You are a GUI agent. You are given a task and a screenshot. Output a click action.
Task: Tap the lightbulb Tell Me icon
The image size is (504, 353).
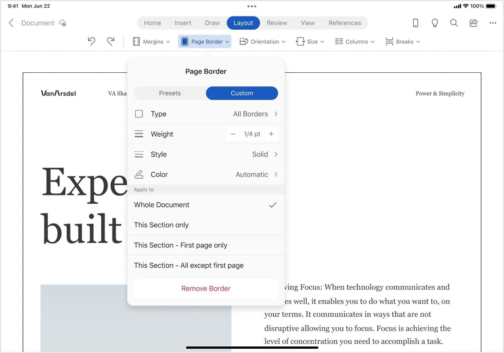click(435, 23)
